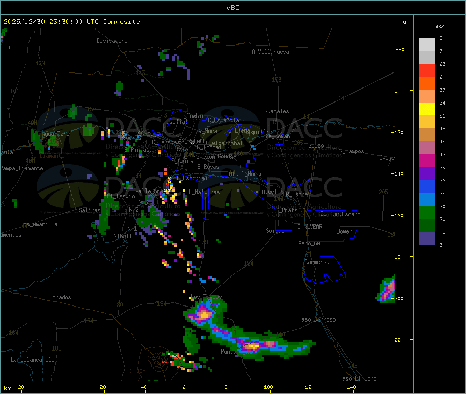This screenshot has height=394, width=466.
Task: Click the Goudge map label
Action: tap(227, 156)
